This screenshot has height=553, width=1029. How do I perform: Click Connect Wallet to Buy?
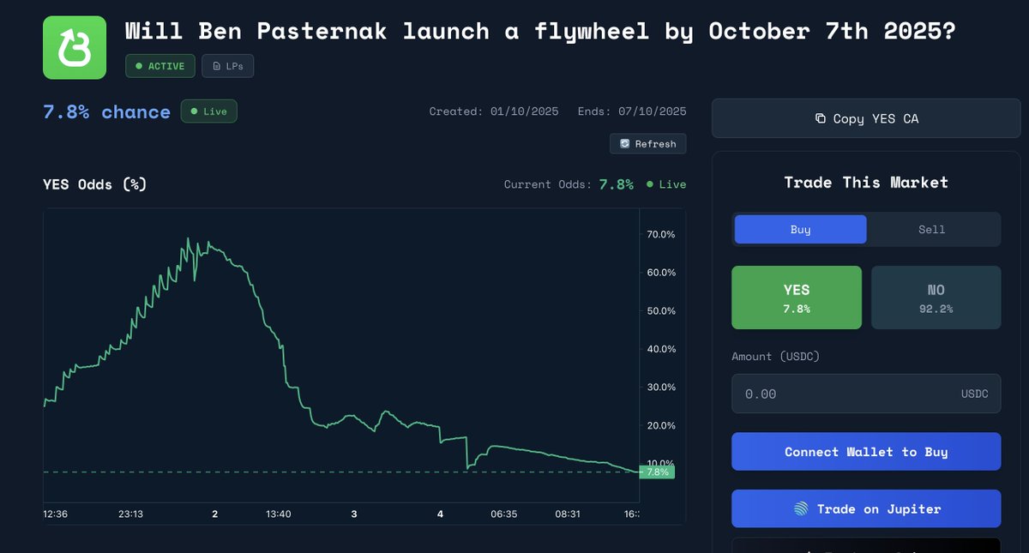(x=866, y=452)
